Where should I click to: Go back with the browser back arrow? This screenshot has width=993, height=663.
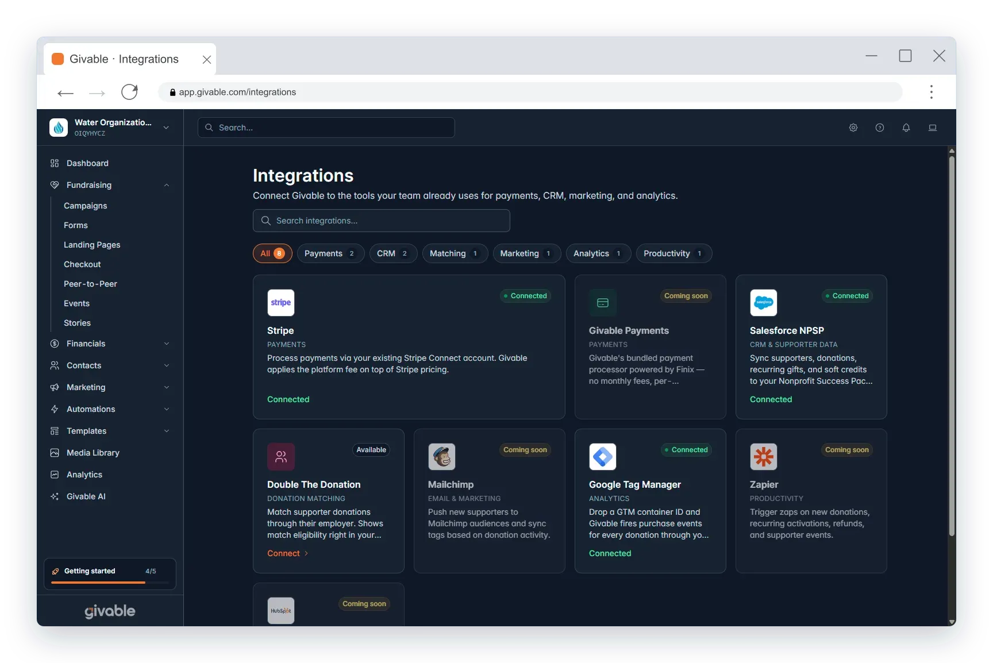click(66, 92)
